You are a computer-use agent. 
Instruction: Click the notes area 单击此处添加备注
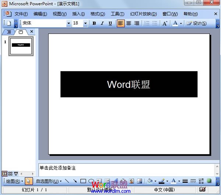(x=57, y=168)
